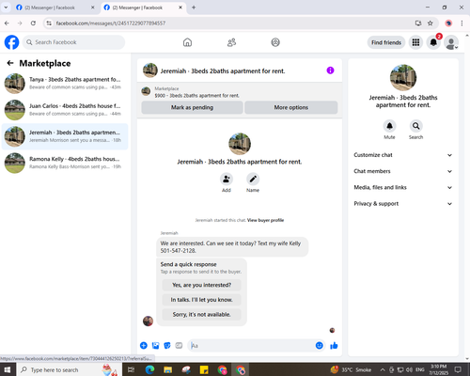Click Jeremiah's message with phone number
This screenshot has height=376, width=470.
pyautogui.click(x=232, y=247)
